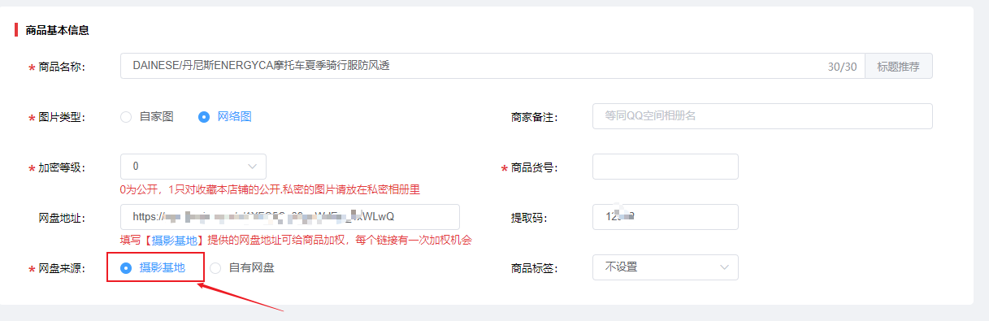
Task: Click the chevron arrow in 加密等级 box
Action: (253, 167)
